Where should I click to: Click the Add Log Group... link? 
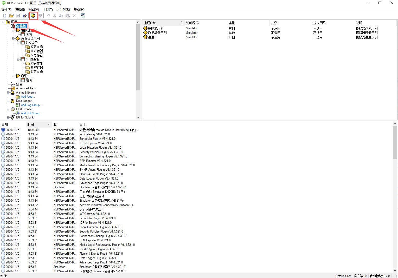[x=31, y=105]
